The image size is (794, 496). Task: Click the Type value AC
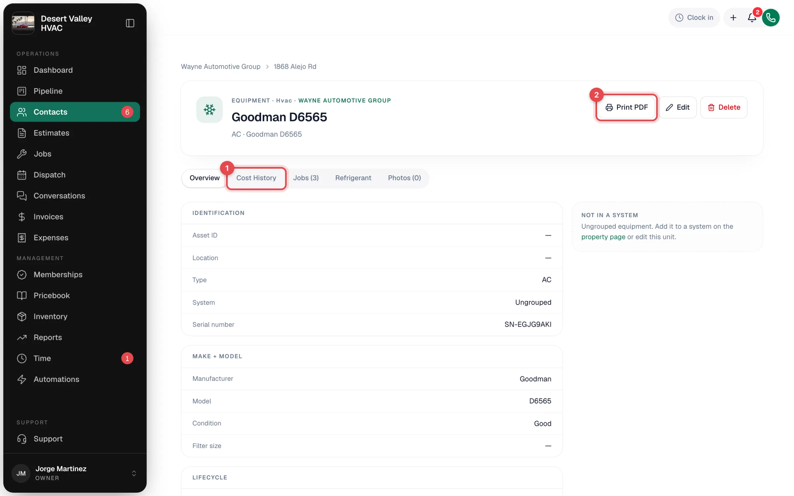547,280
